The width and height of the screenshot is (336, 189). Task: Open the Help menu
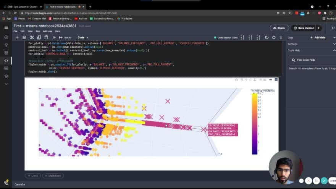pyautogui.click(x=57, y=31)
